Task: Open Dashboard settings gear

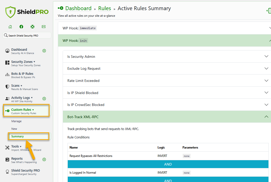Action: (x=44, y=51)
